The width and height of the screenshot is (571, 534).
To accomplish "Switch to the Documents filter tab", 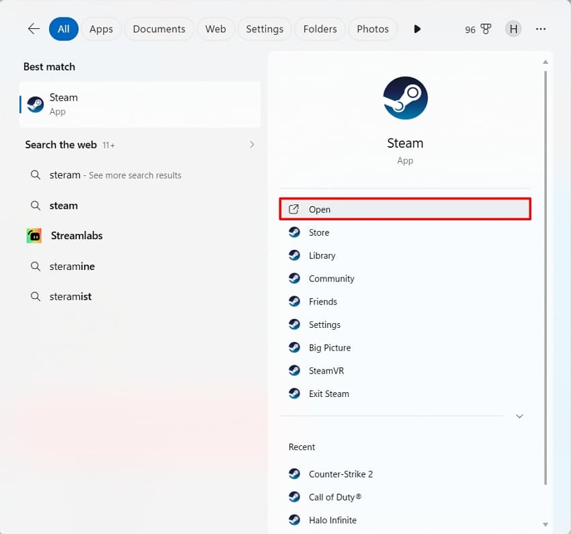I will 159,29.
